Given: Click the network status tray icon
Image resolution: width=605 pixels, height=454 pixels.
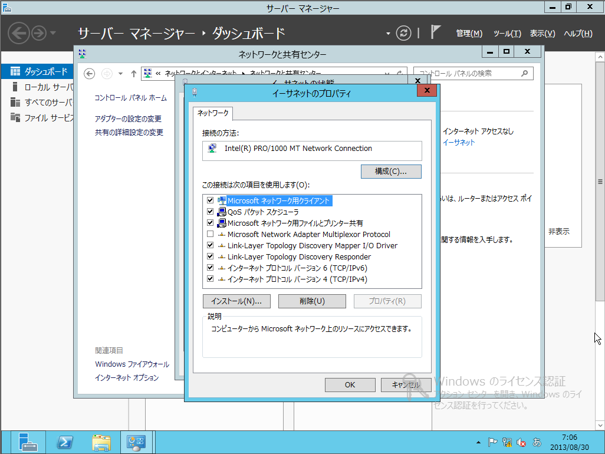Looking at the screenshot, I should (x=507, y=442).
